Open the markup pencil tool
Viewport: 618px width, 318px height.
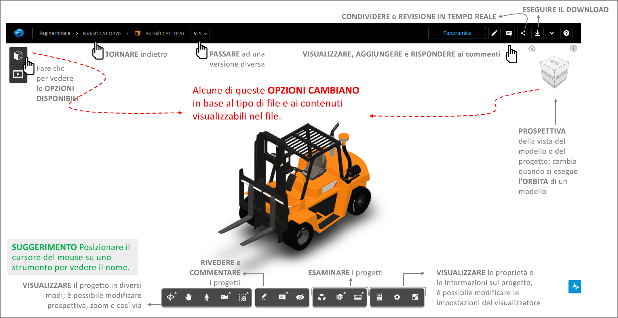264,297
